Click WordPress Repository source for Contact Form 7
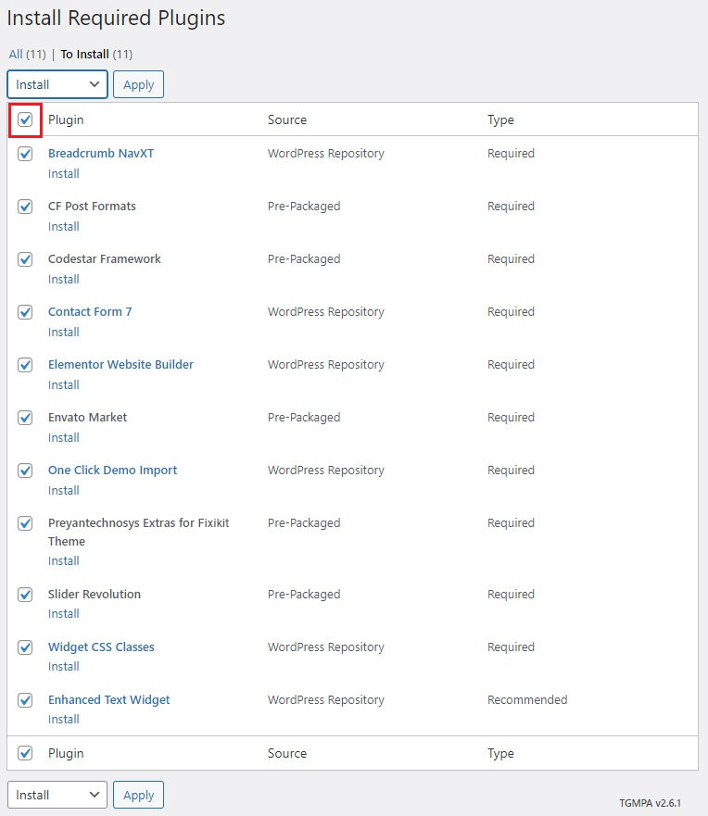The width and height of the screenshot is (708, 816). pyautogui.click(x=326, y=312)
